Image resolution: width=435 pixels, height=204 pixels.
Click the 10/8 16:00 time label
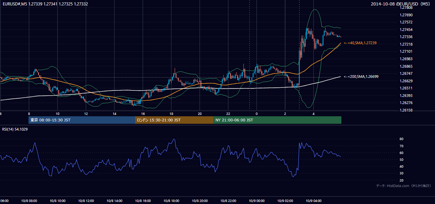point(143,201)
